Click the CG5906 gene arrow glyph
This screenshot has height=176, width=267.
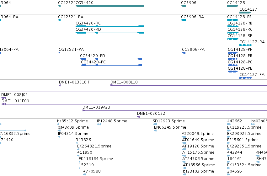click(x=184, y=6)
